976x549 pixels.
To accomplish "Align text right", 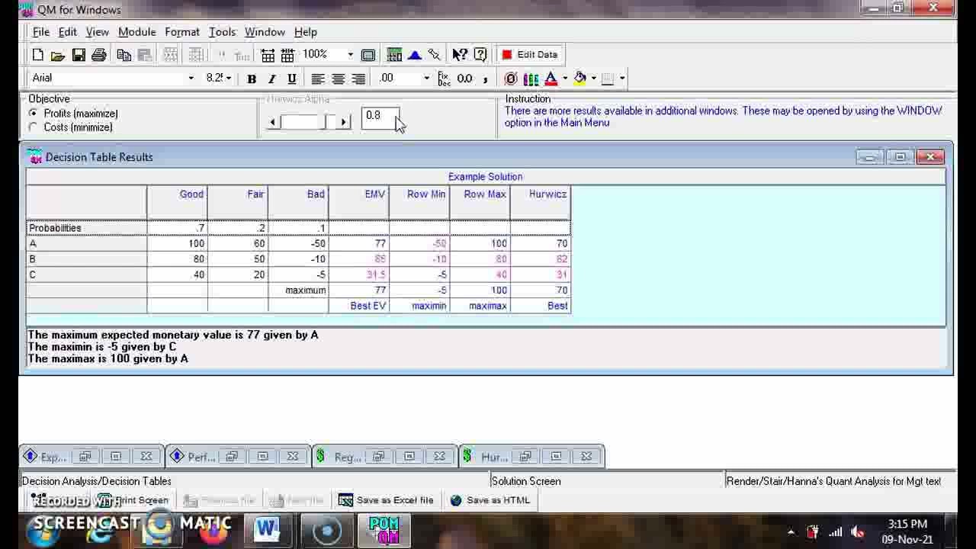I will [358, 79].
